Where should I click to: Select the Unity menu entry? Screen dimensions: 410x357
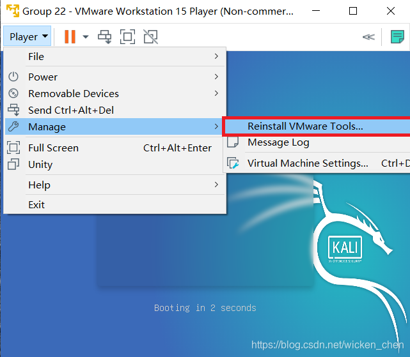point(115,165)
